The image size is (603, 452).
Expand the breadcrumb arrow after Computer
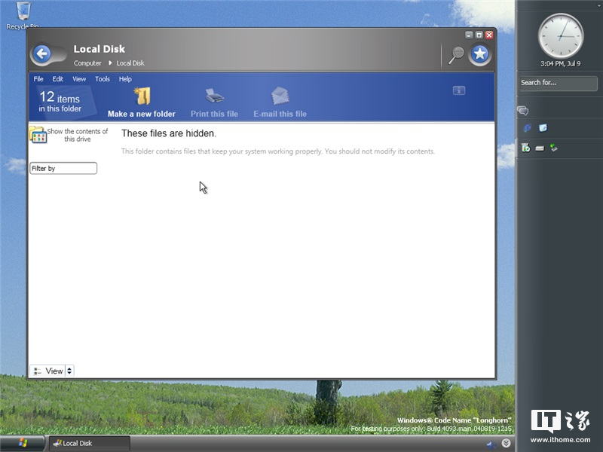(x=110, y=63)
